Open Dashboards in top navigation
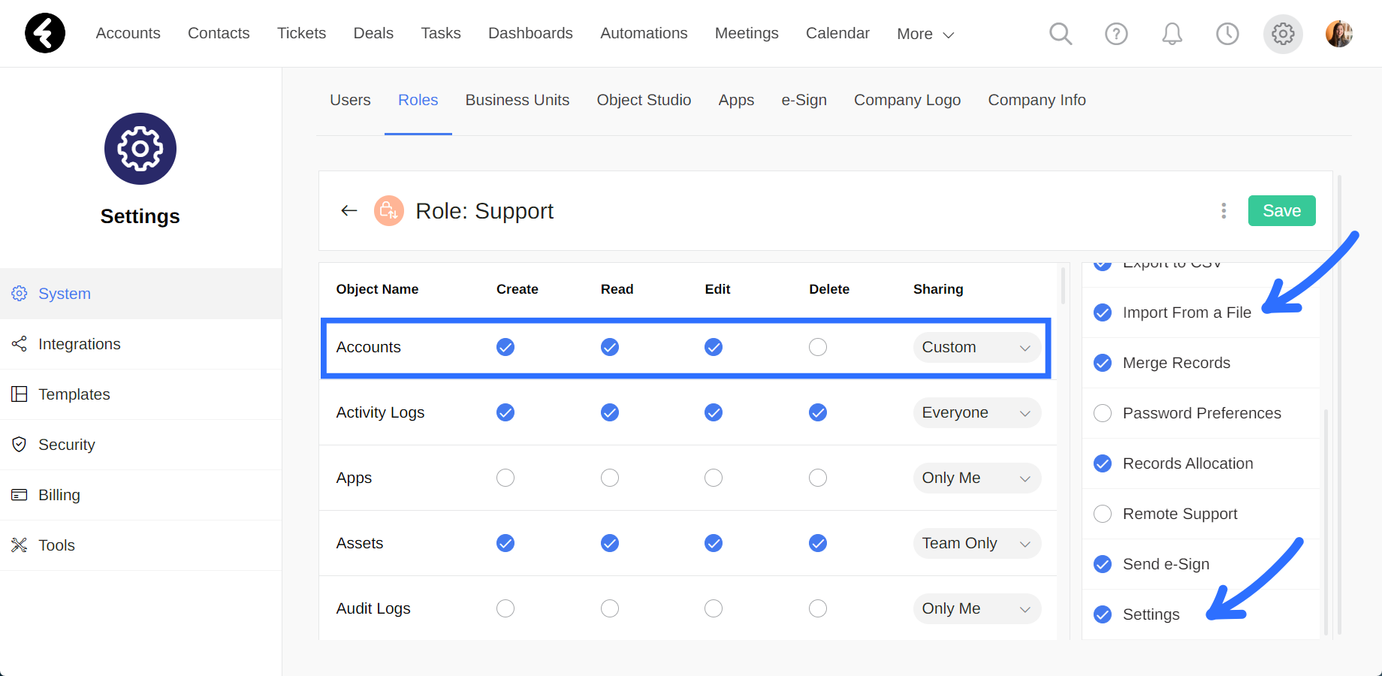1382x676 pixels. (x=530, y=33)
